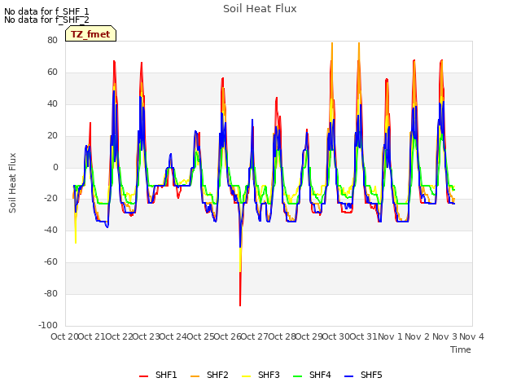The image size is (521, 391).
Task: Click the -100 y-axis tick label
Action: (x=48, y=325)
